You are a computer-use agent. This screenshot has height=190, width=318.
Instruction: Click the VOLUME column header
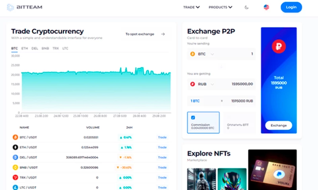[x=93, y=127]
